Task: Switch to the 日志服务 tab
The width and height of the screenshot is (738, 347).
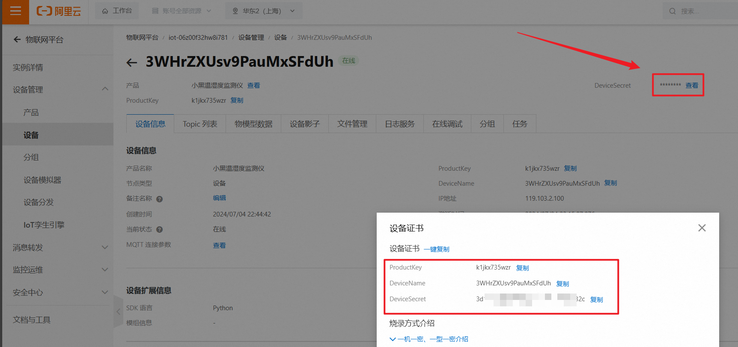Action: pyautogui.click(x=400, y=124)
